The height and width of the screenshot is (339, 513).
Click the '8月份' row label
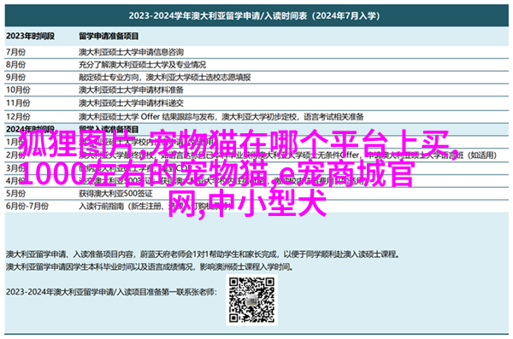(x=15, y=65)
